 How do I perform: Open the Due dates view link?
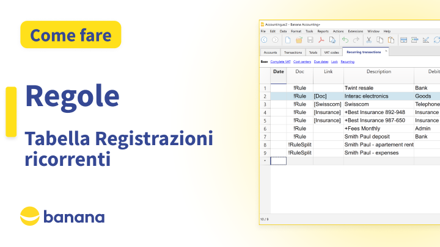click(321, 62)
